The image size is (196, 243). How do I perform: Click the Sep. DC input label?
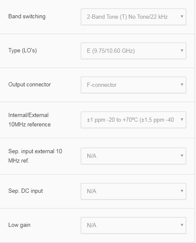(26, 191)
